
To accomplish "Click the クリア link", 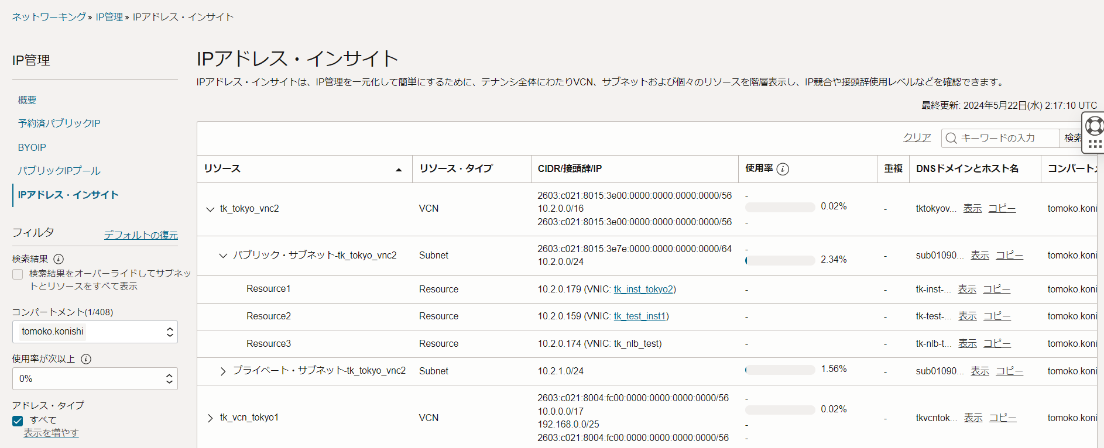I will click(917, 137).
